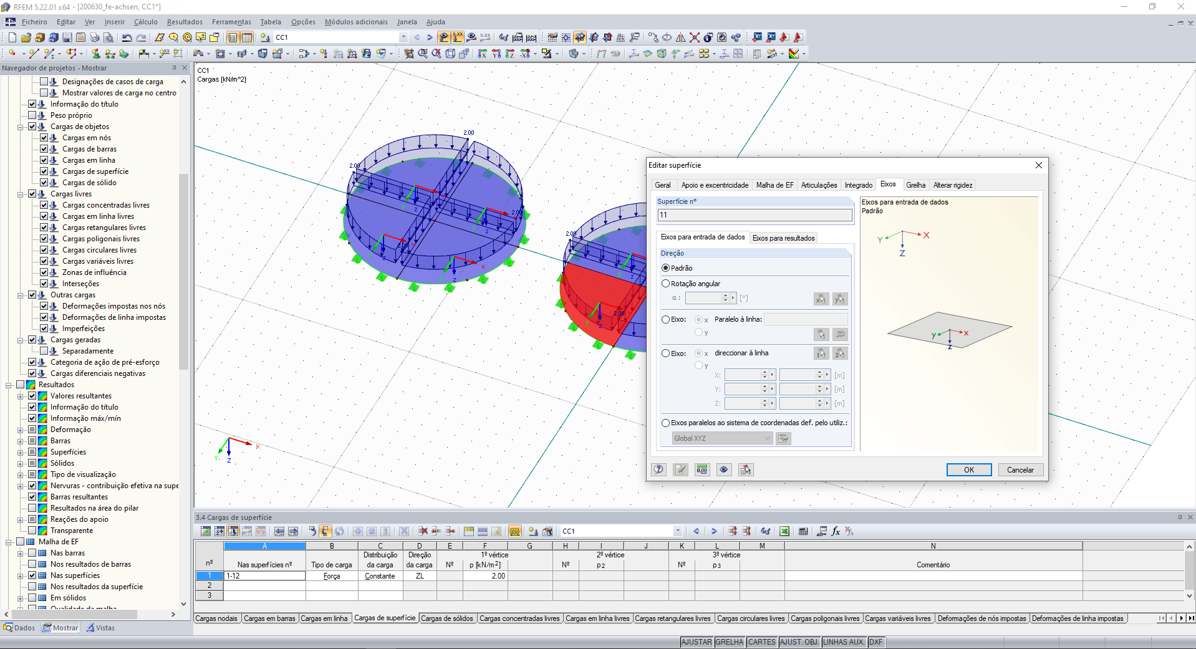Uncheck the Cargas em nós checkbox
This screenshot has height=649, width=1196.
pyautogui.click(x=44, y=138)
